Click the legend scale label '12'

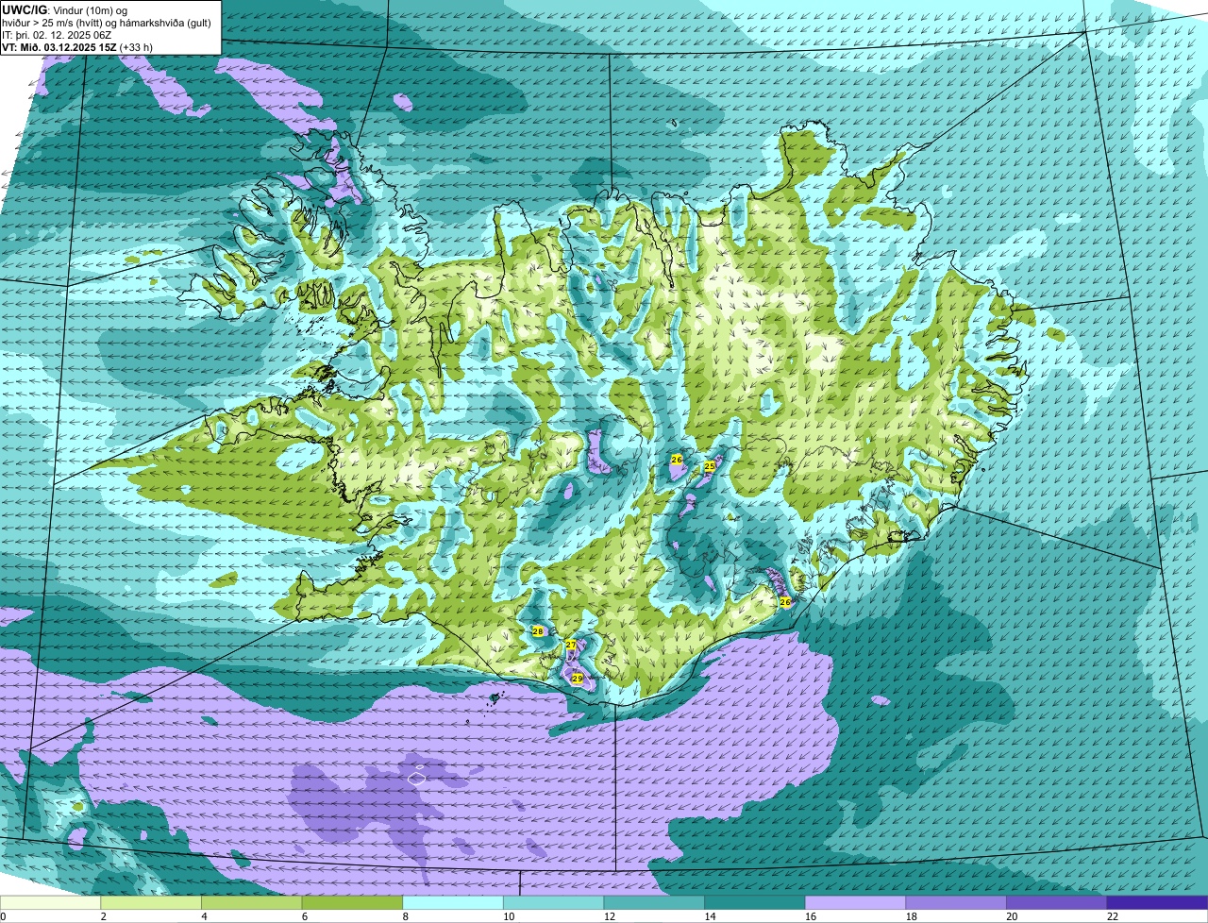(610, 916)
